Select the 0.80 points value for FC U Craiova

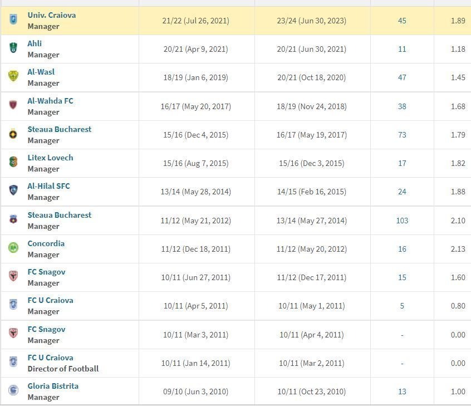(458, 306)
